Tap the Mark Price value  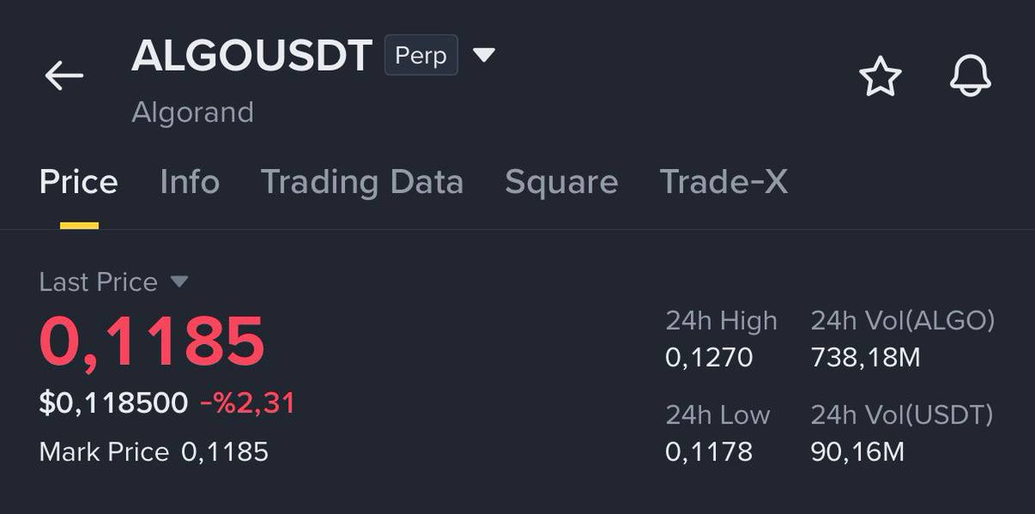pos(224,451)
